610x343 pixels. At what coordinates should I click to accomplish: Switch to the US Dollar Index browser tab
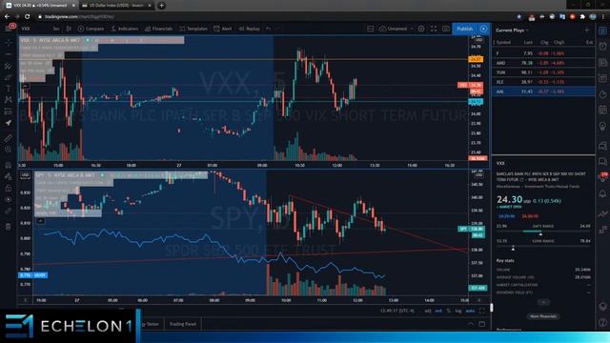116,6
